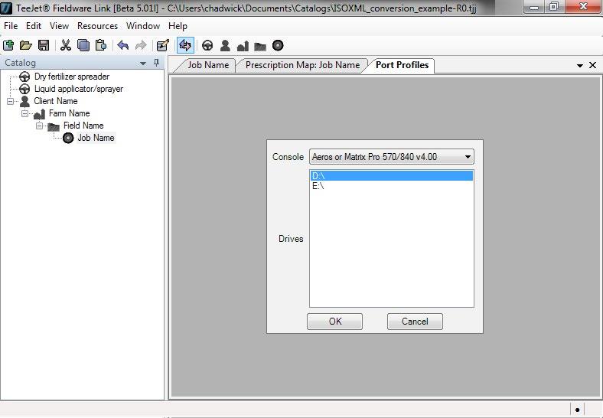Viewport: 603px width, 418px height.
Task: Click the New catalog toolbar icon
Action: (8, 45)
